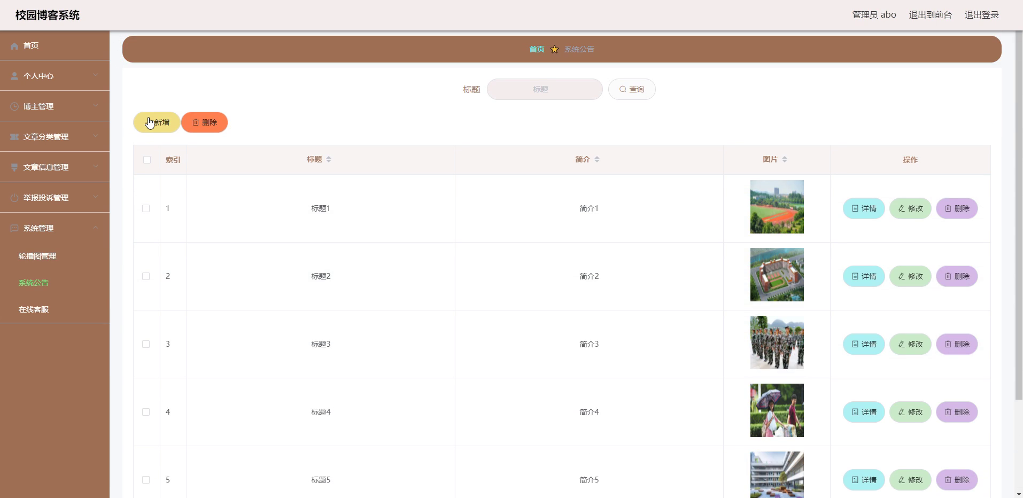The image size is (1023, 498).
Task: Check the checkbox for row 2
Action: 146,276
